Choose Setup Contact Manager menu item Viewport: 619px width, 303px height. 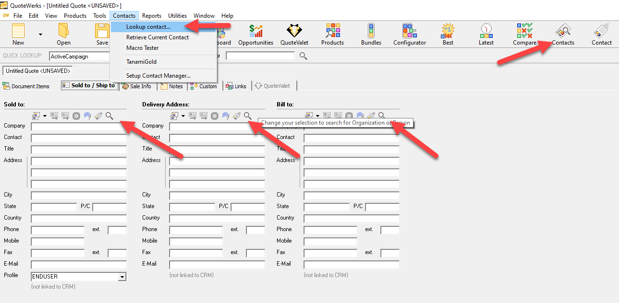point(158,76)
